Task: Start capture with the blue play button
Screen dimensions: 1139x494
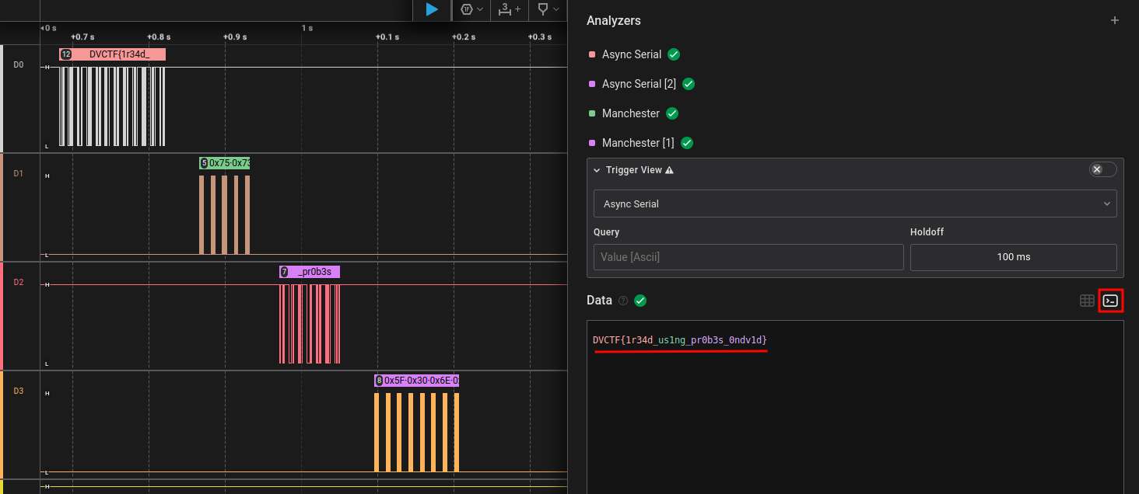Action: [x=432, y=9]
